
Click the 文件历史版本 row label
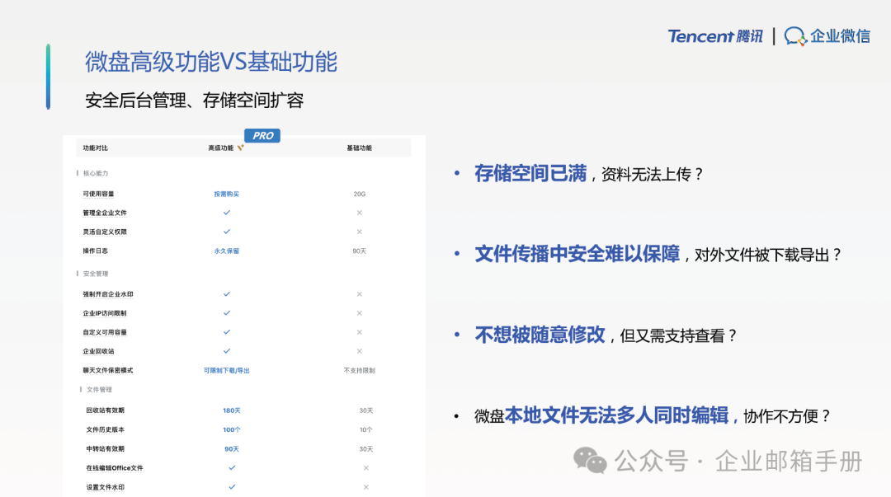point(105,430)
